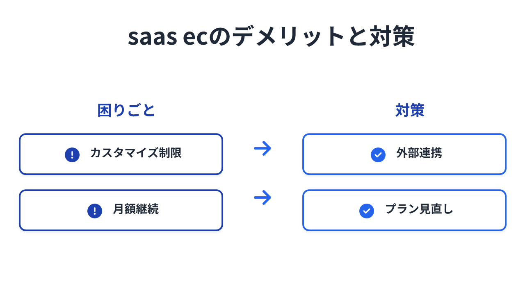
Task: Select the 月額継続 text label
Action: click(136, 209)
